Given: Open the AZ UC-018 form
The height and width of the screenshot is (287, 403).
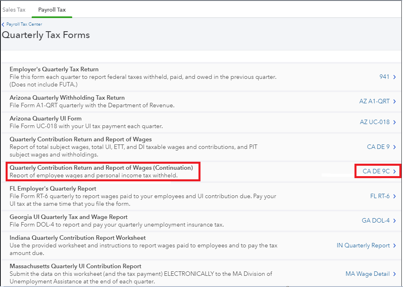Looking at the screenshot, I should click(x=375, y=122).
